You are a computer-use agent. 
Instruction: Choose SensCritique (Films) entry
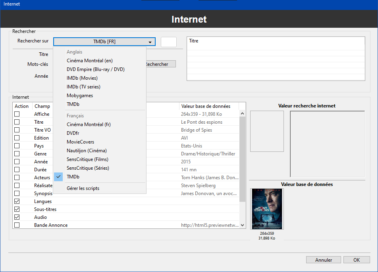[87, 159]
